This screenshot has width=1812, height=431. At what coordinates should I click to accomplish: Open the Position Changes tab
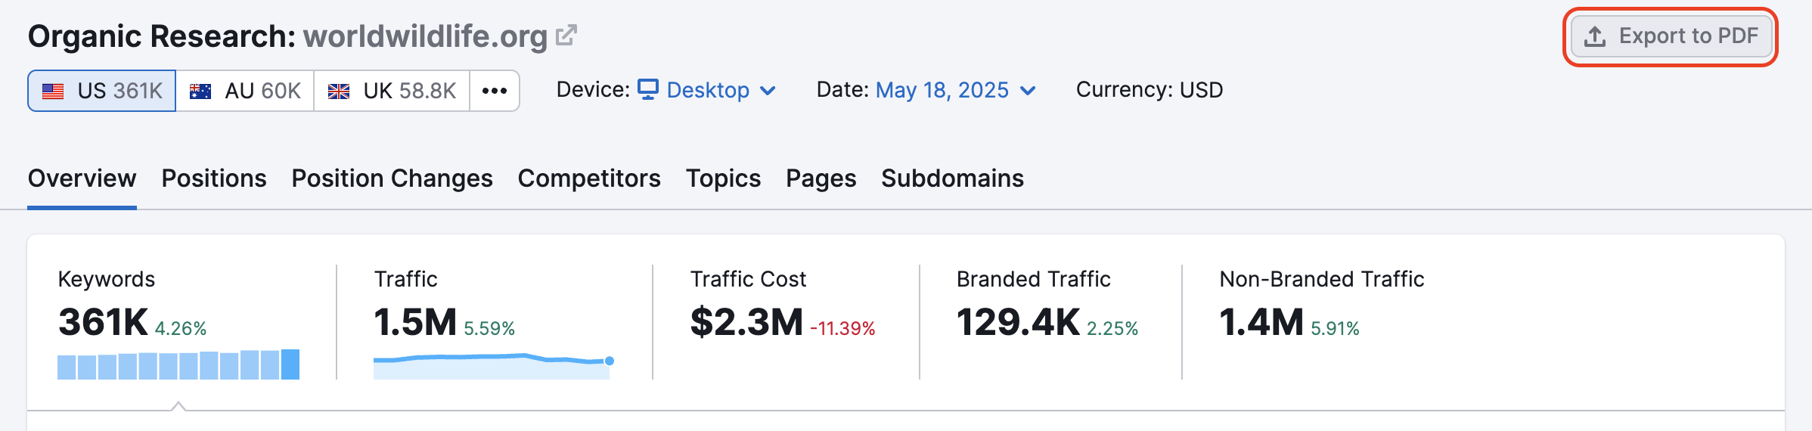(x=392, y=178)
